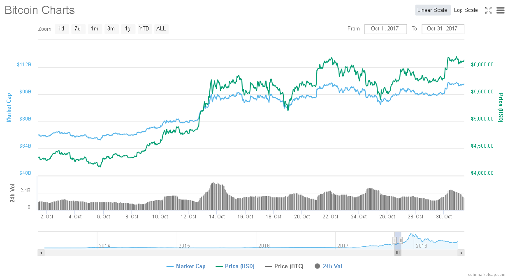Click the navigator left range handle
The width and height of the screenshot is (510, 278).
coord(395,240)
